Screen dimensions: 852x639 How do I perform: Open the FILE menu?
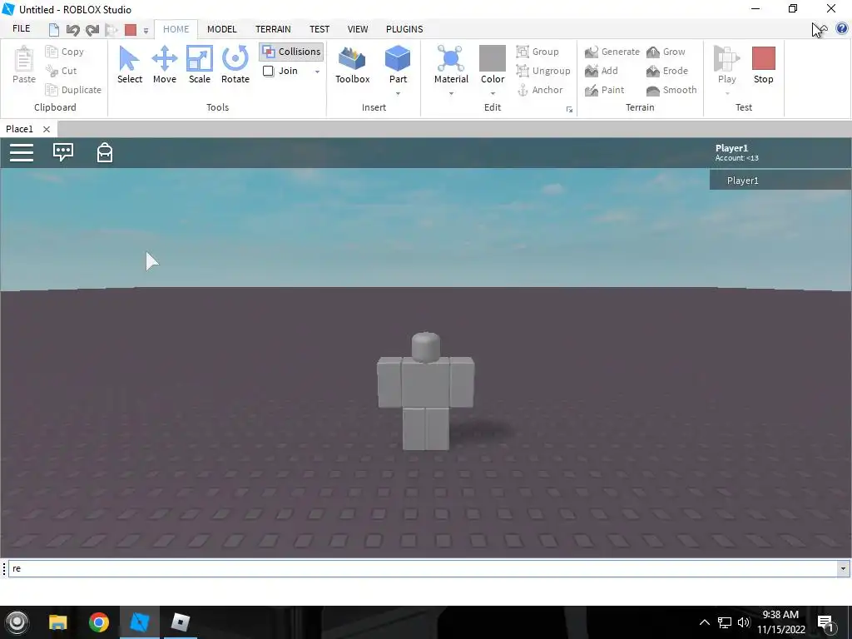pos(21,29)
